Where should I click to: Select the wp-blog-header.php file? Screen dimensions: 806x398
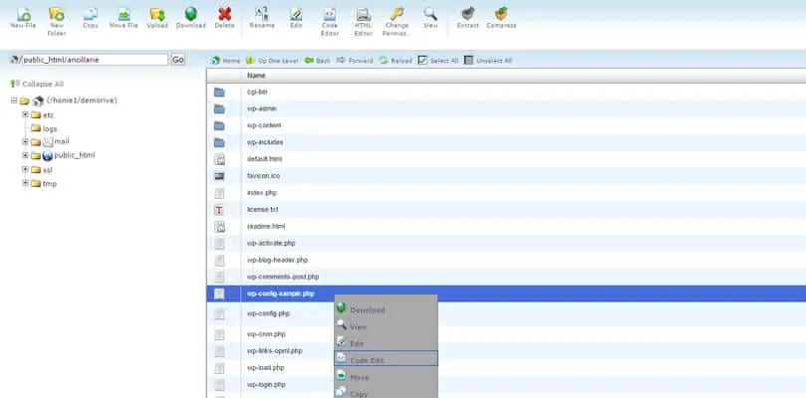tap(506, 260)
